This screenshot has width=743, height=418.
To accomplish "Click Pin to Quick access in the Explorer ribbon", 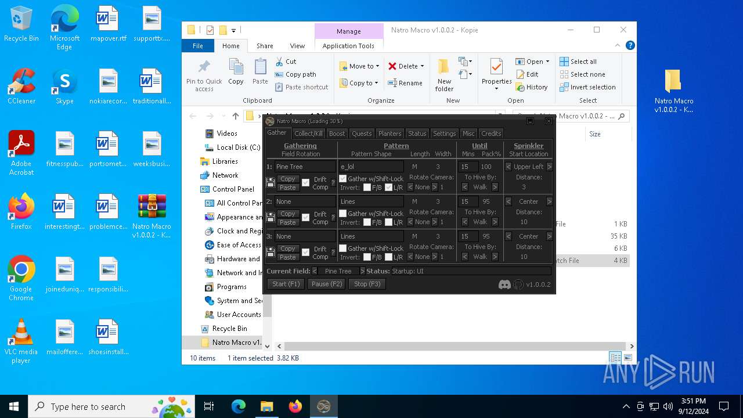I will tap(204, 75).
